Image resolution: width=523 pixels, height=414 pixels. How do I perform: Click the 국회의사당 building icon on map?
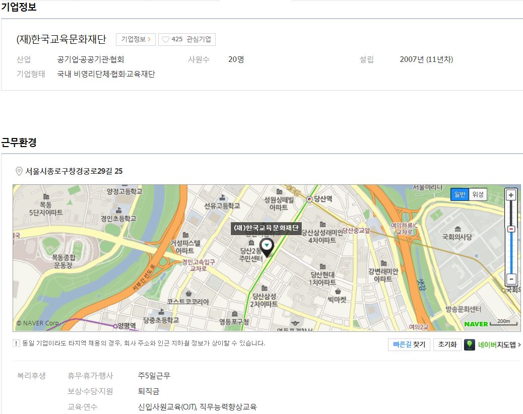457,229
